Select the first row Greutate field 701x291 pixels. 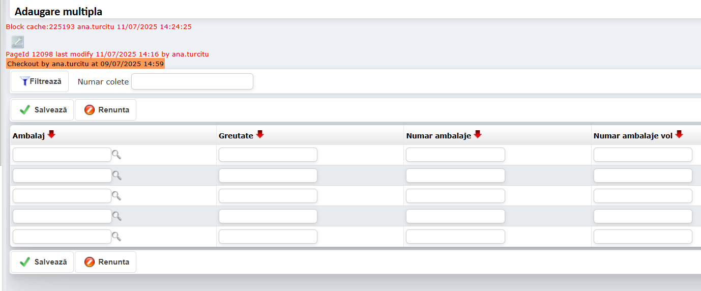[x=268, y=155]
